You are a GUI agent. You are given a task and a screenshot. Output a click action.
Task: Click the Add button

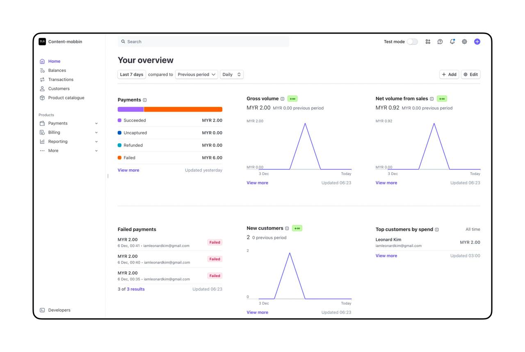tap(449, 75)
